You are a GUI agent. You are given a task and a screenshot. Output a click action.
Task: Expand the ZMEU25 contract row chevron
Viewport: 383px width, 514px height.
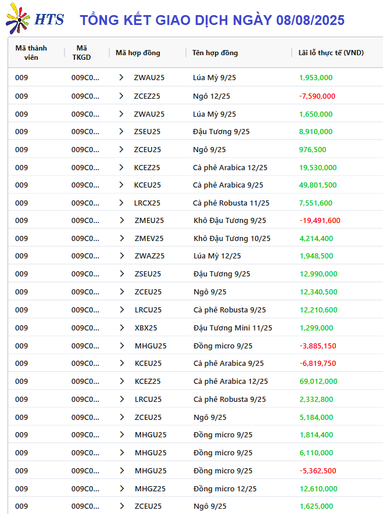(x=122, y=220)
